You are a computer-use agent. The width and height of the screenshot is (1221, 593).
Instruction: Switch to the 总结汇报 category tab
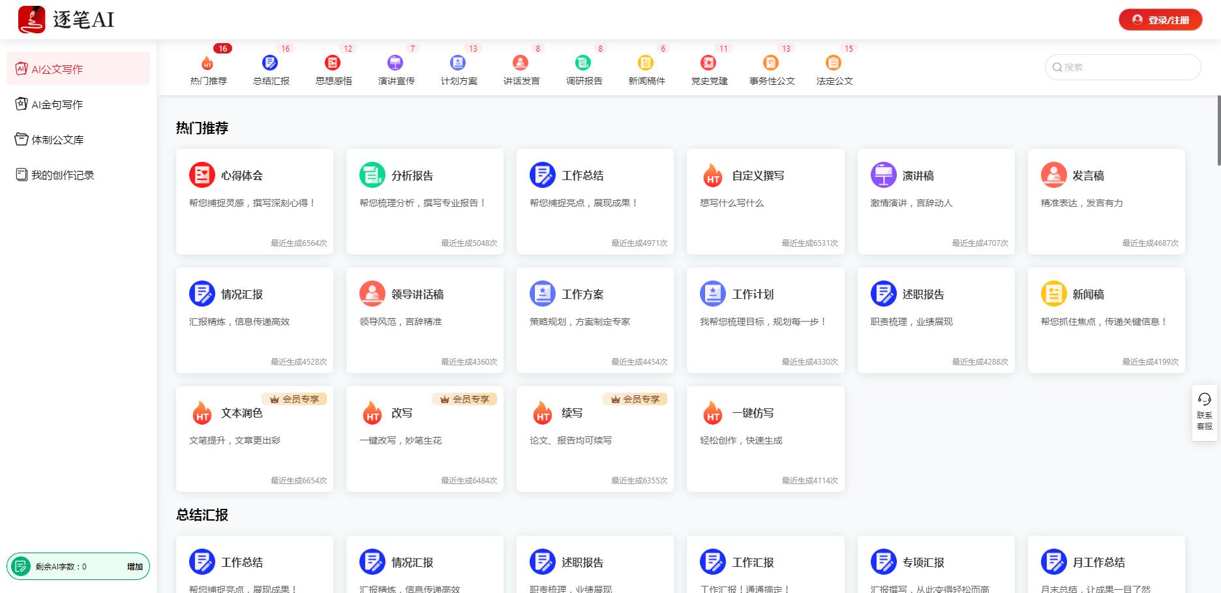click(x=271, y=70)
